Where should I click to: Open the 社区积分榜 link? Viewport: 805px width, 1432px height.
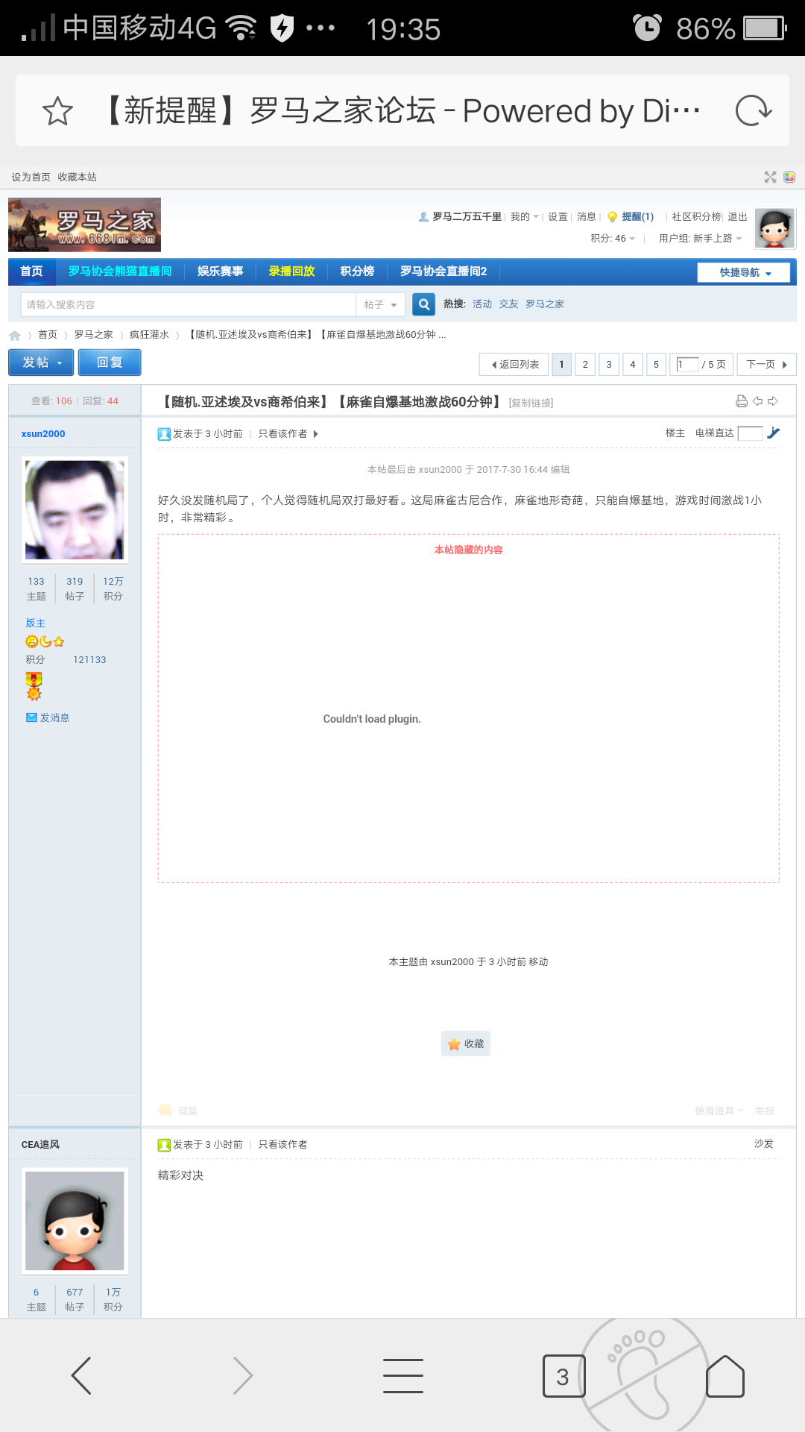[696, 217]
